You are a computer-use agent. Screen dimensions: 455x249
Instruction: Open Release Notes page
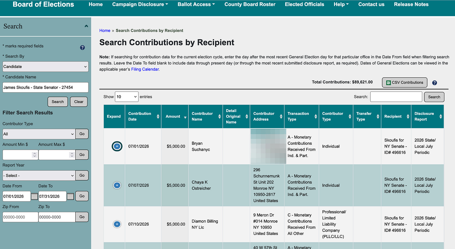pyautogui.click(x=411, y=4)
